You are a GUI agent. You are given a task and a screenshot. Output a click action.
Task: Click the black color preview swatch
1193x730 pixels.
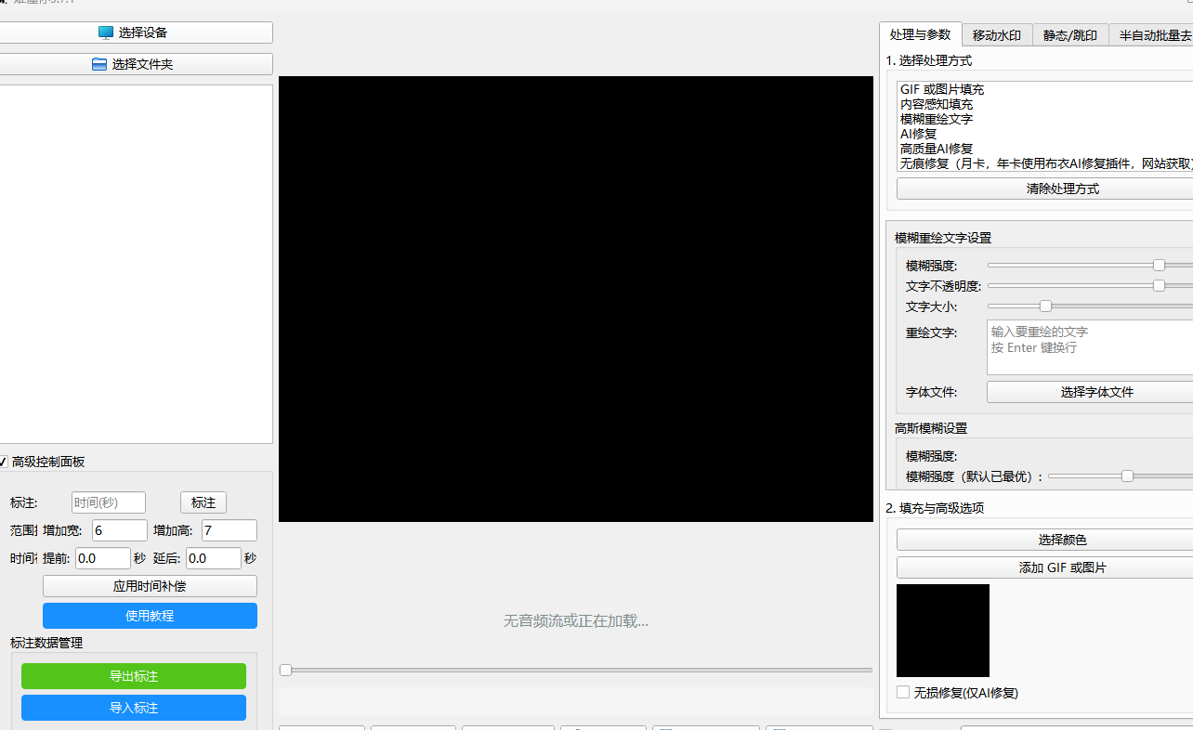tap(942, 630)
